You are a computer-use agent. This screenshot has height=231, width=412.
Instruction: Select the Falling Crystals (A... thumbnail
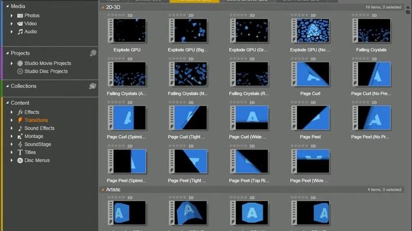tap(127, 74)
